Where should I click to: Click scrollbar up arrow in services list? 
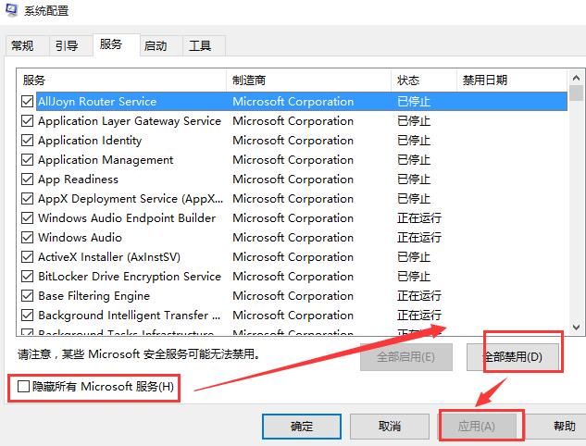pyautogui.click(x=576, y=78)
